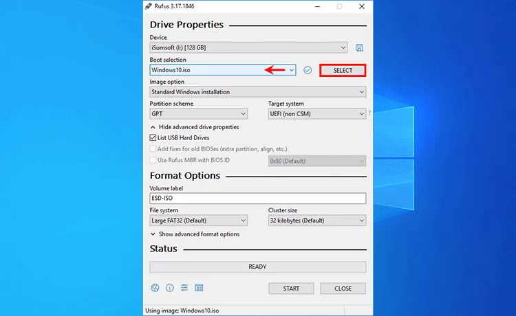Toggle Use Rufus MBR with BIOS ID
Image resolution: width=516 pixels, height=316 pixels.
click(153, 160)
